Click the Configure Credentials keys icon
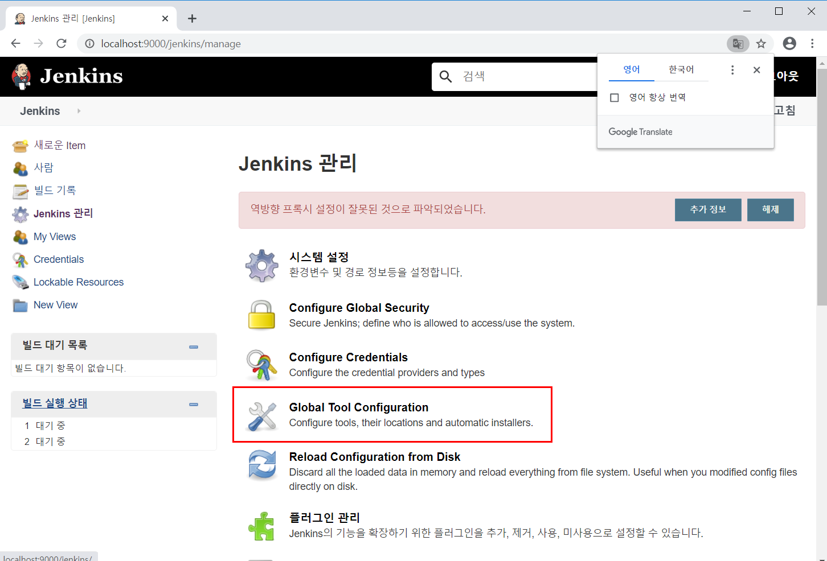Viewport: 827px width, 561px height. (261, 365)
